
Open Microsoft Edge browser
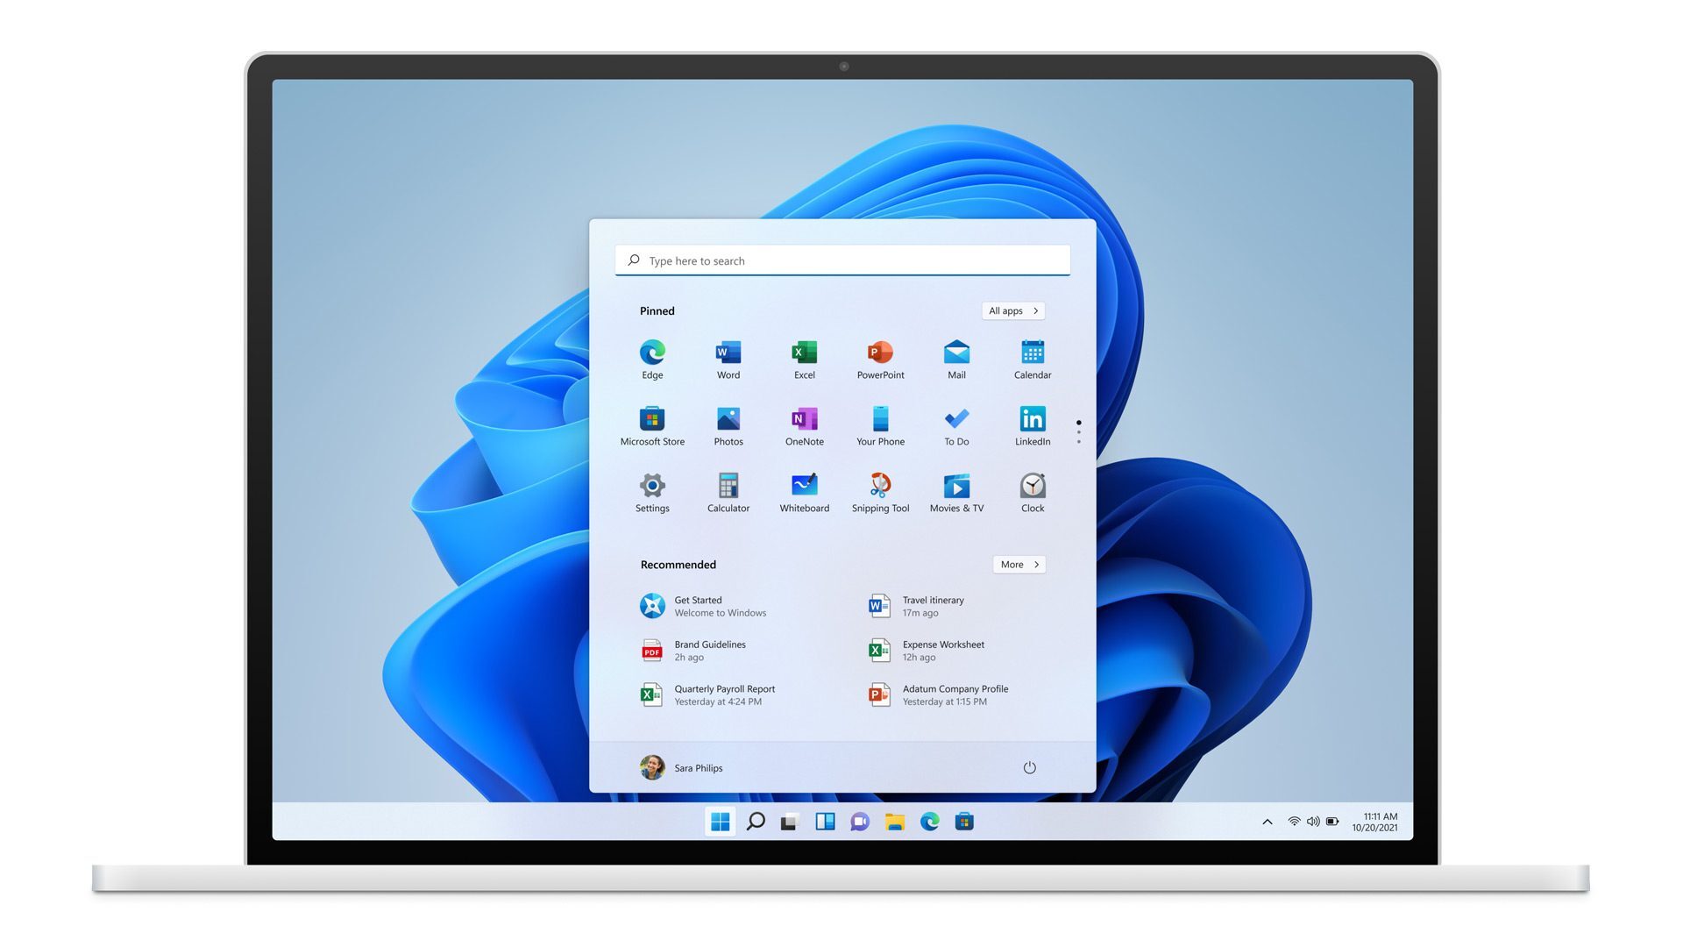652,351
